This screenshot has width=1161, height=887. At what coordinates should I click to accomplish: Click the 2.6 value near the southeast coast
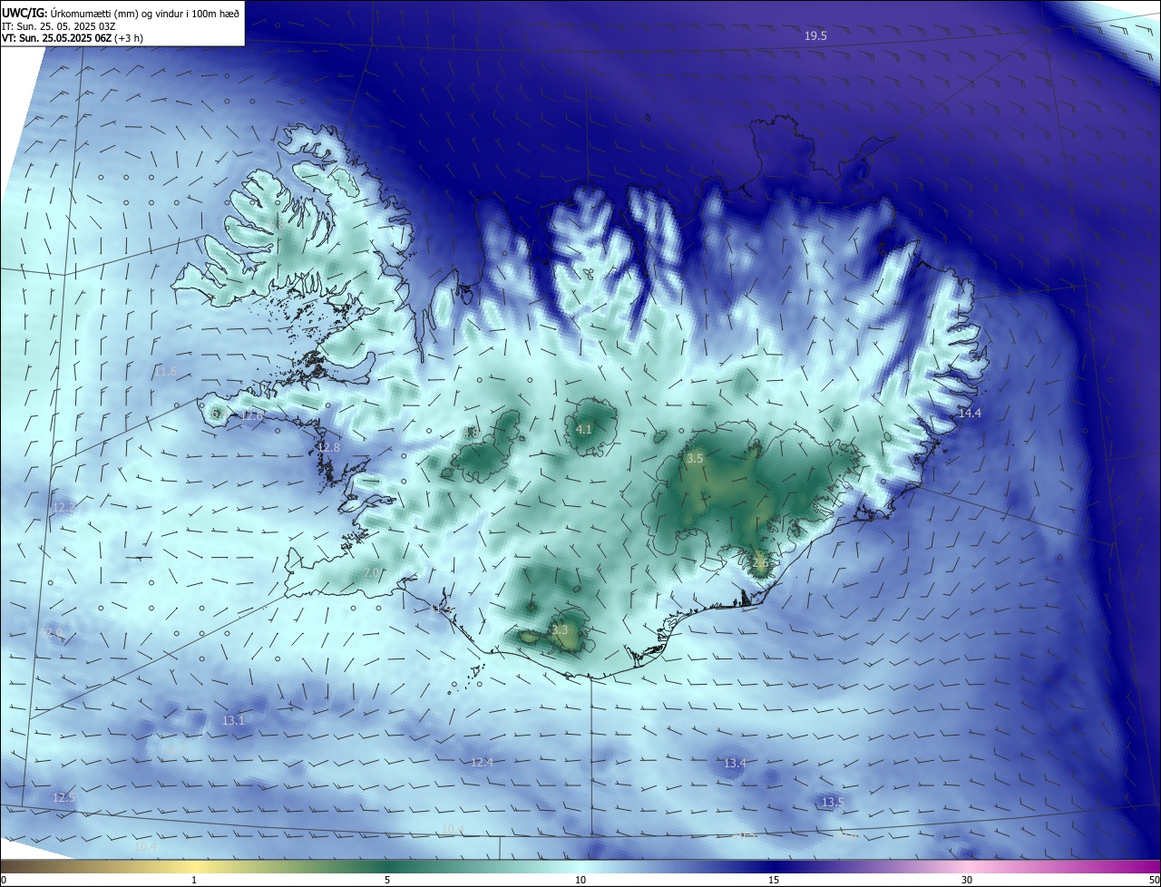coord(760,562)
